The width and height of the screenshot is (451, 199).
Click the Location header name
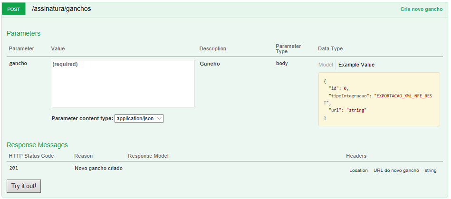coord(358,170)
